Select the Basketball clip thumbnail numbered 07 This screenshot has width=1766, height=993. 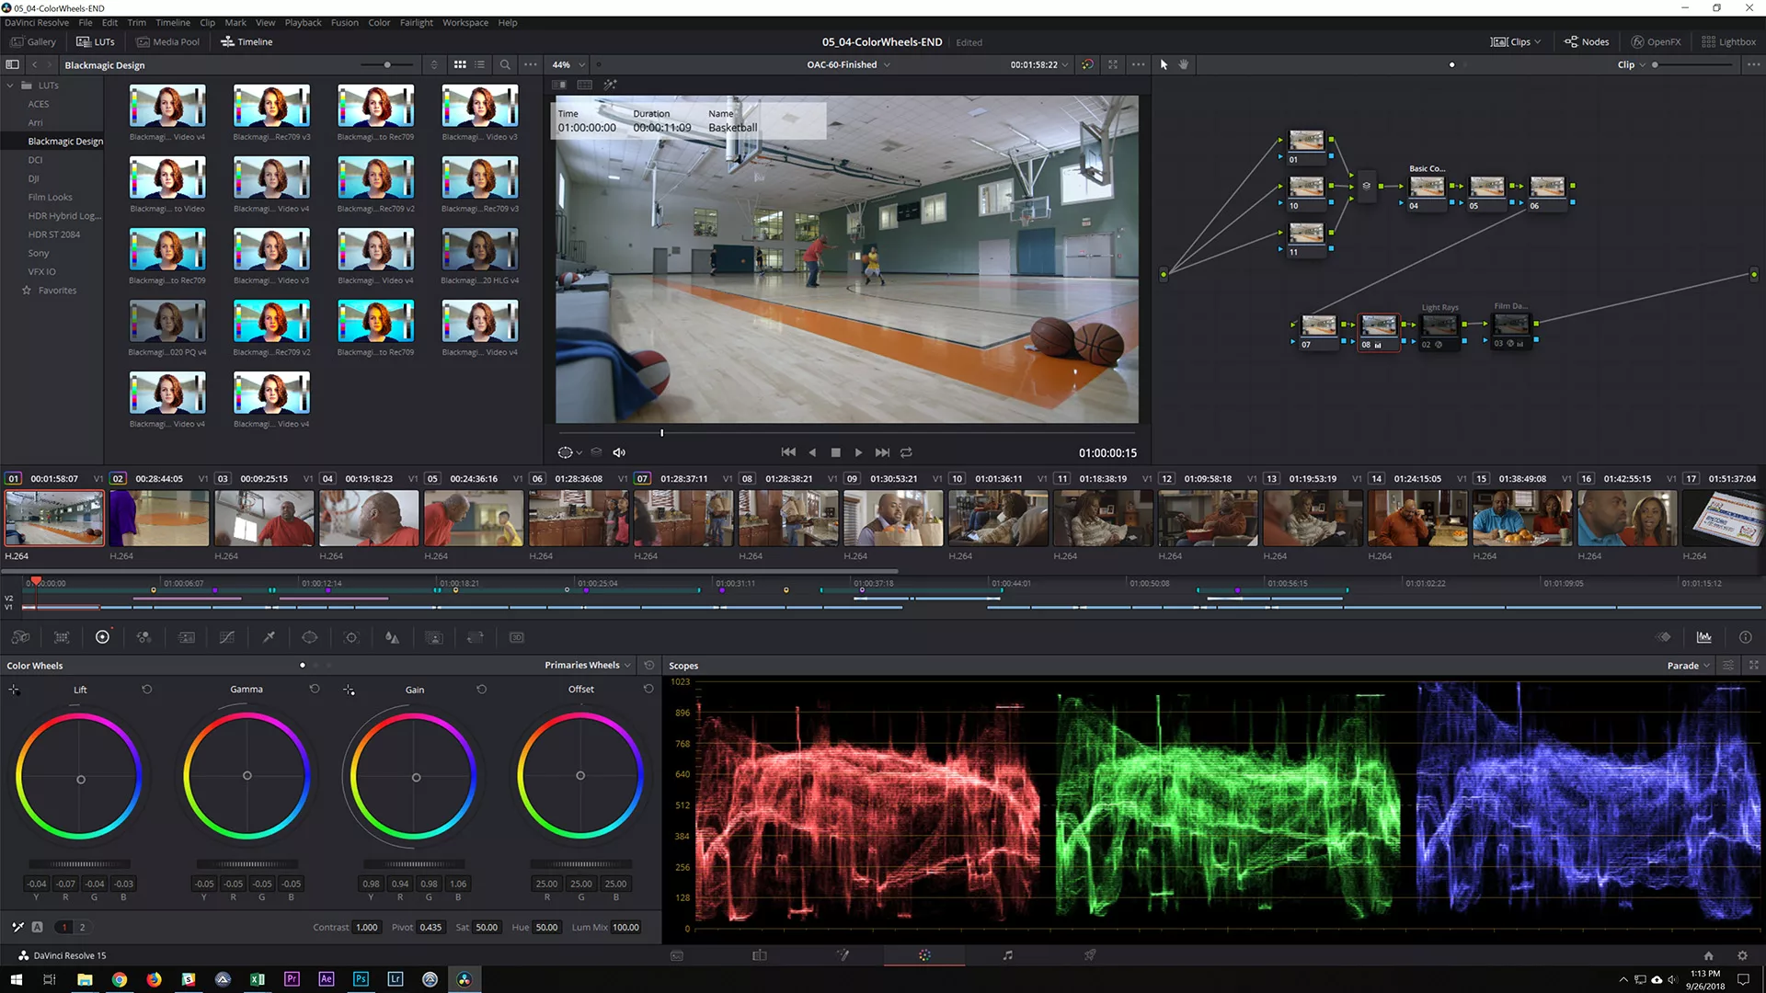[684, 518]
